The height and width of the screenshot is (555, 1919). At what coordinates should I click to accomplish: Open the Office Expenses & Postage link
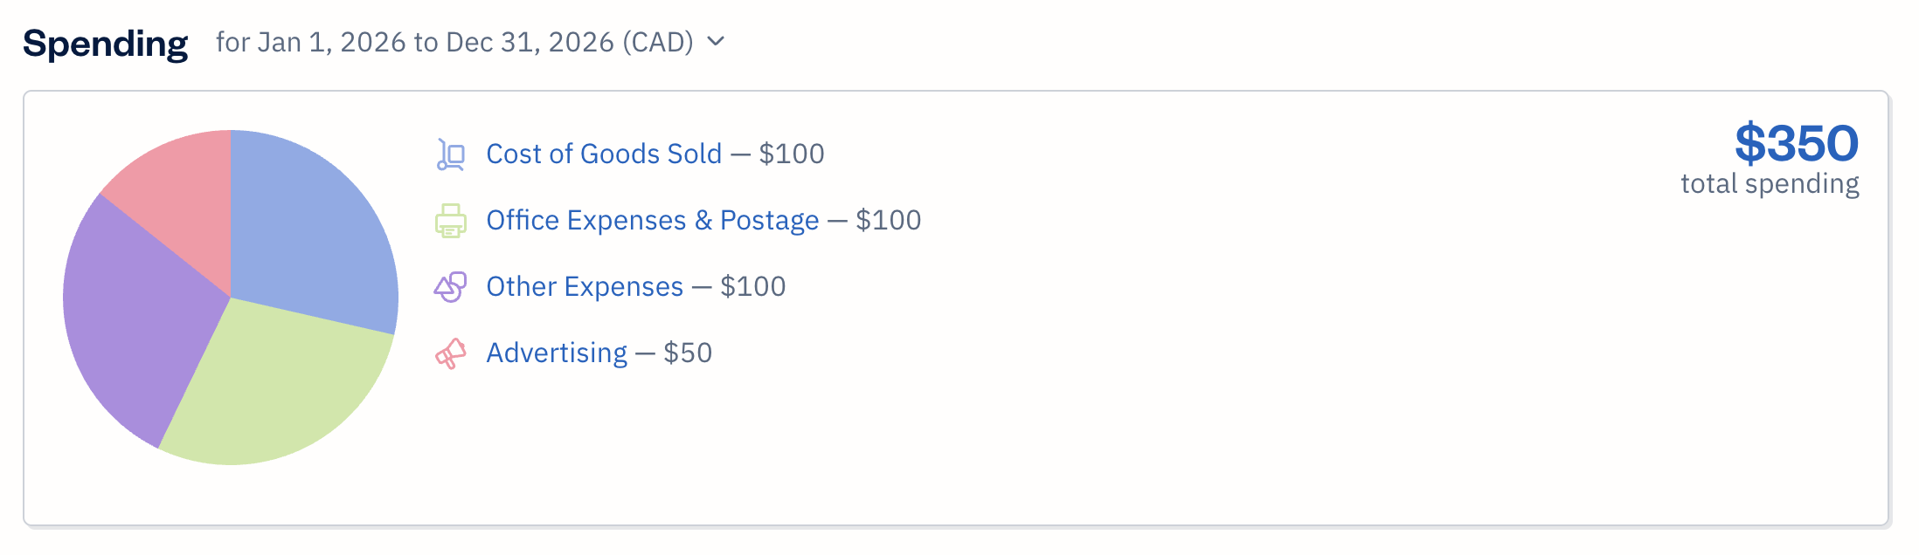(652, 221)
